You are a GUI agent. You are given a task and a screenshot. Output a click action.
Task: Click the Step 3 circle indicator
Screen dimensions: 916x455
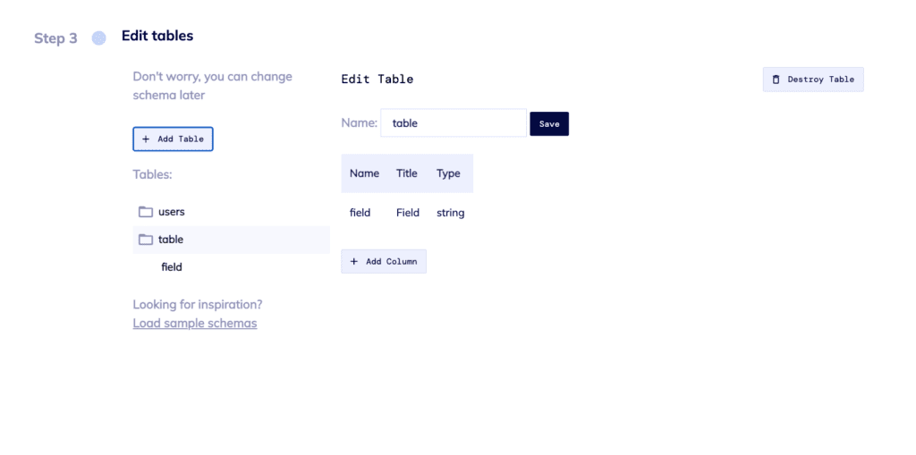[99, 38]
